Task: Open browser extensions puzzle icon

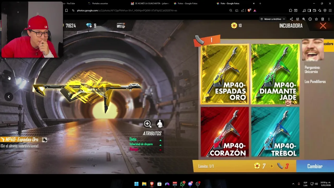Action: tap(290, 10)
